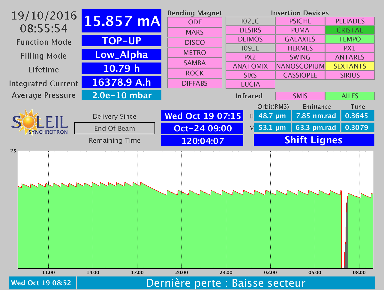Select the ODE bending magnet beamline
Viewport: 384px width, 290px height.
195,22
